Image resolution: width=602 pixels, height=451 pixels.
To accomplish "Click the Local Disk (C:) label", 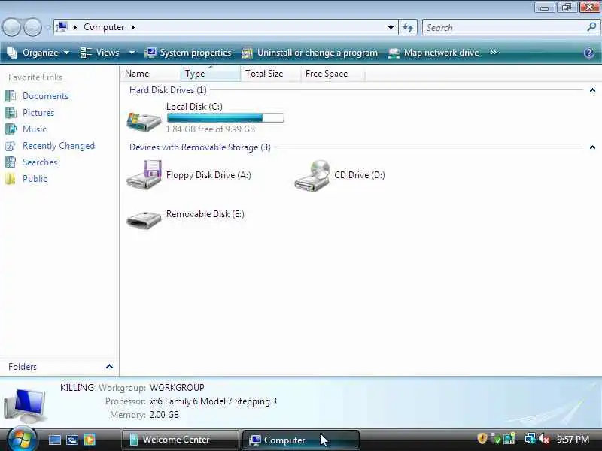I will pyautogui.click(x=194, y=107).
